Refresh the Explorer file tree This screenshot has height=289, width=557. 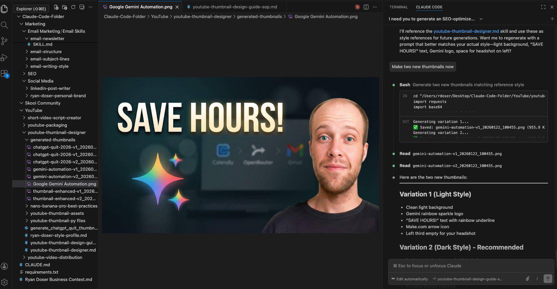(73, 7)
